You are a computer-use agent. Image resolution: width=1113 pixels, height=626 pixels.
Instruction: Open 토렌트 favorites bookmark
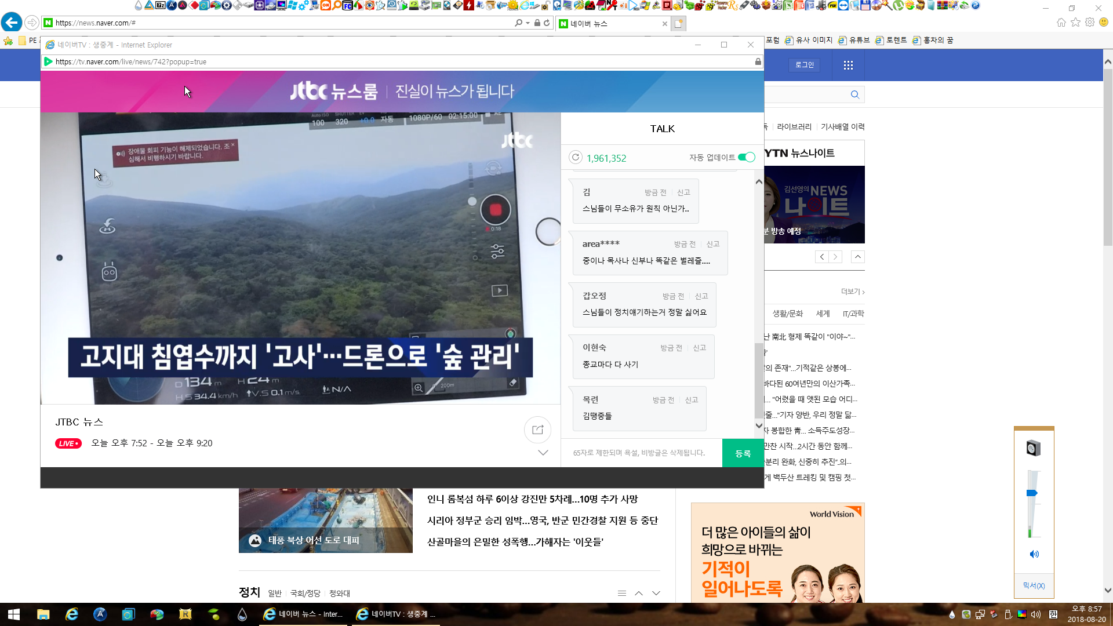(891, 40)
